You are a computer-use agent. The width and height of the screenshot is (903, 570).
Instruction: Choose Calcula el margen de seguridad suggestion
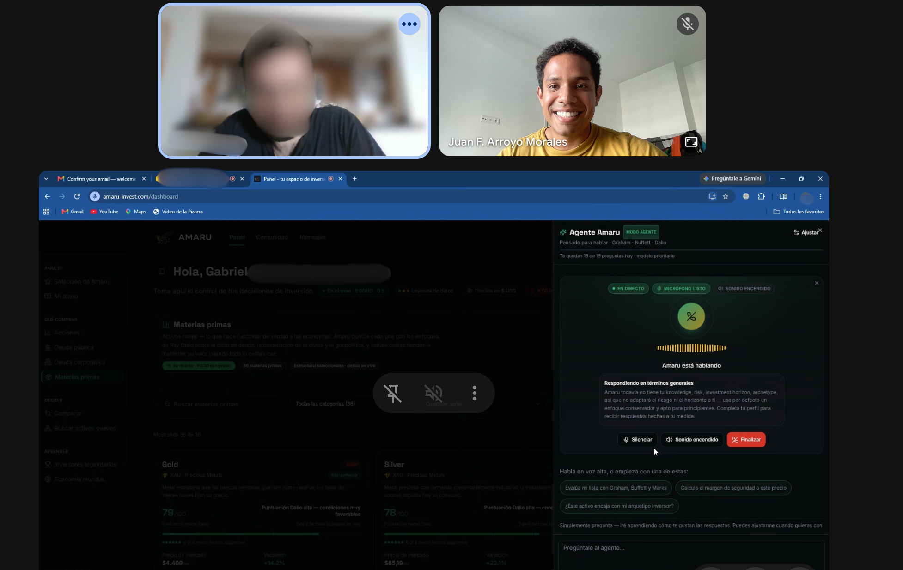click(x=733, y=488)
